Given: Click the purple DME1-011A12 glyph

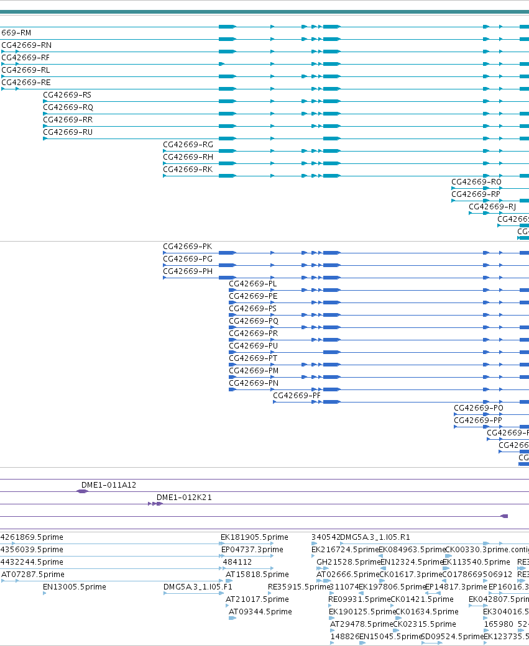Looking at the screenshot, I should [83, 491].
